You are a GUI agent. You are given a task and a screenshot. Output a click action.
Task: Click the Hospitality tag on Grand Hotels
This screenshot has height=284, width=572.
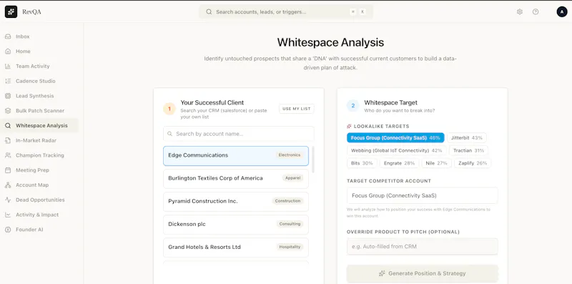pos(290,247)
